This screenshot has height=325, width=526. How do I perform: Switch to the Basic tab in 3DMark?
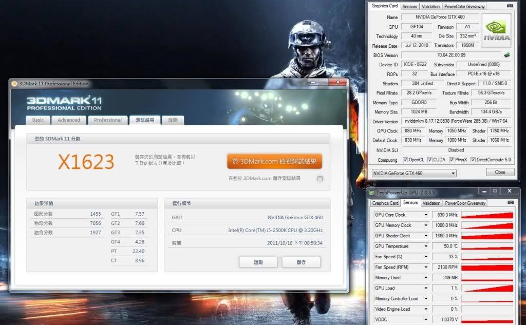(38, 120)
